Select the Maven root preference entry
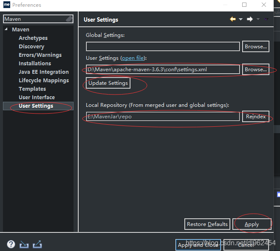The height and width of the screenshot is (251, 280). (x=20, y=30)
